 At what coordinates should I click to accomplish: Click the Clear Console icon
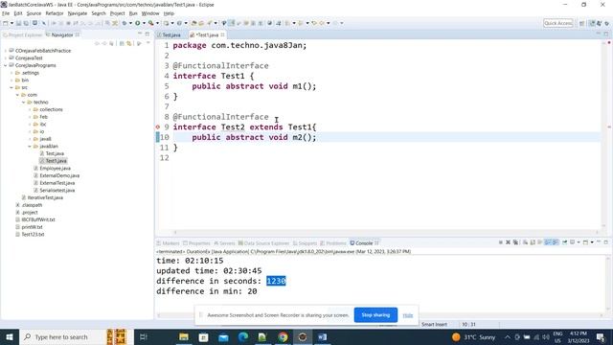click(x=526, y=242)
